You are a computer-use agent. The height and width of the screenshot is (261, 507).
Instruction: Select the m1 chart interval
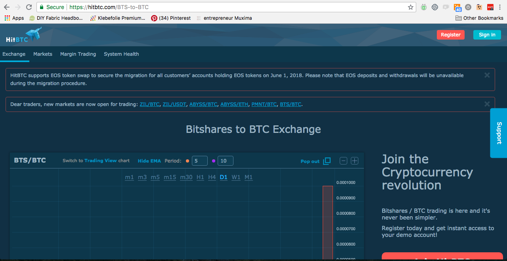click(129, 177)
